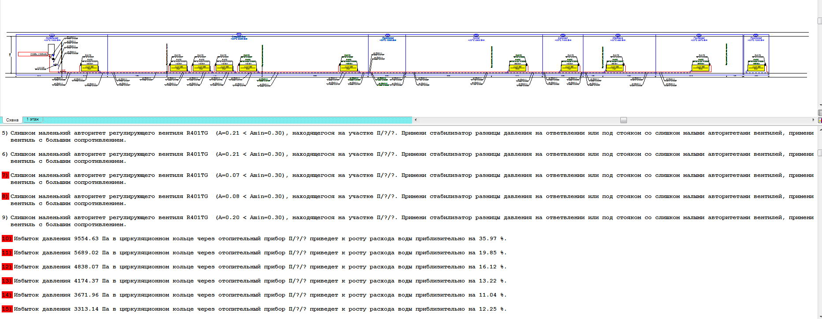The image size is (822, 319).
Task: Select red error marker 10
Action: point(7,239)
